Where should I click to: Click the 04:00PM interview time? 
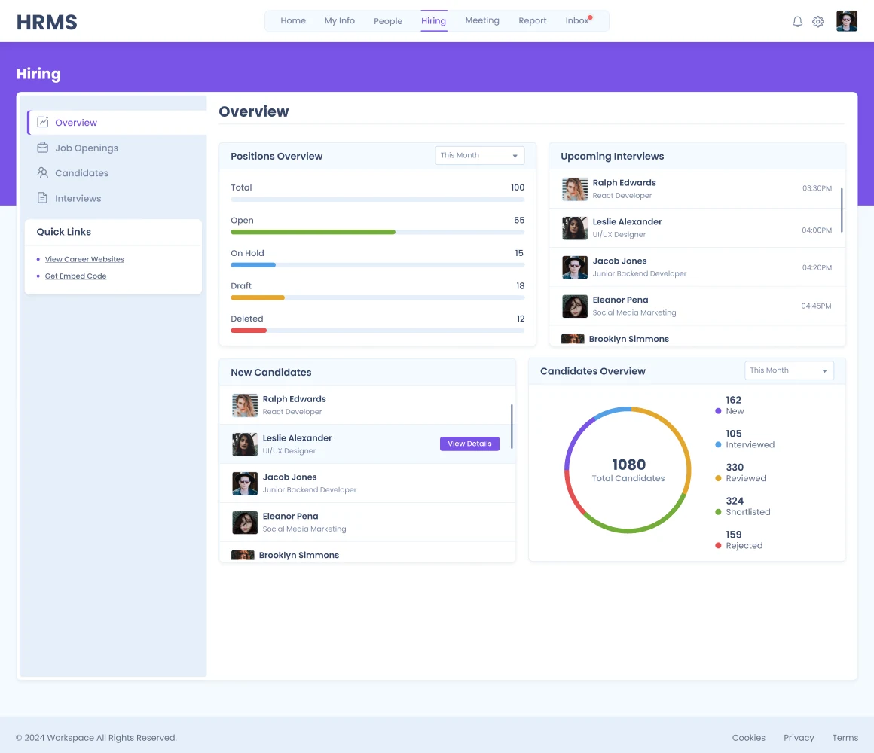click(817, 230)
